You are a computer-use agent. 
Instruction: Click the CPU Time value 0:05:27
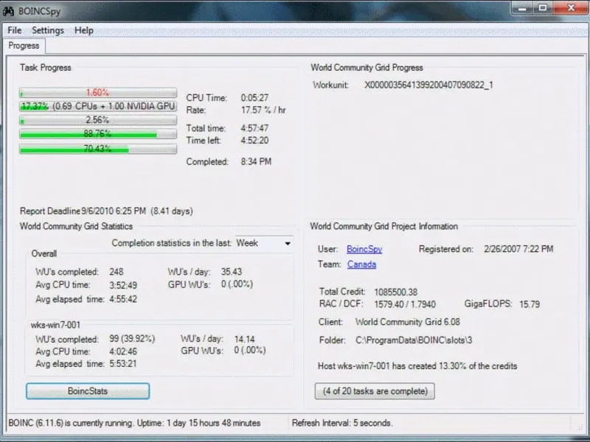tap(254, 98)
